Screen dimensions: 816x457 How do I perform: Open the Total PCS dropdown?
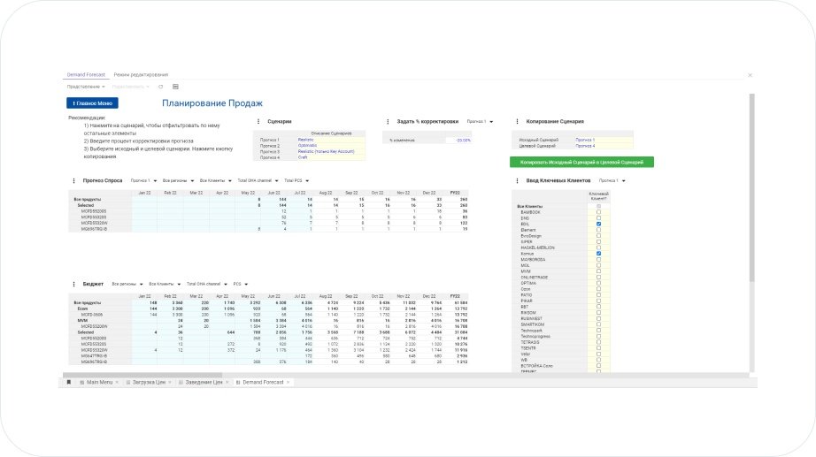[x=296, y=181]
